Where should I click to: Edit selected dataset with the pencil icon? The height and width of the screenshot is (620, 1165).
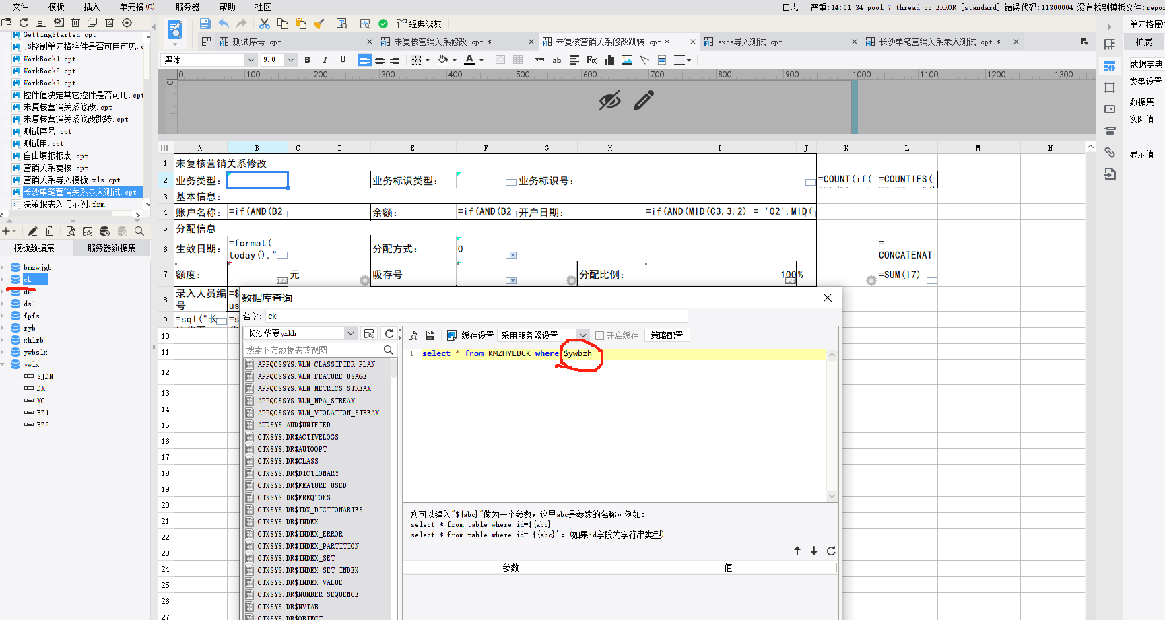pyautogui.click(x=32, y=231)
